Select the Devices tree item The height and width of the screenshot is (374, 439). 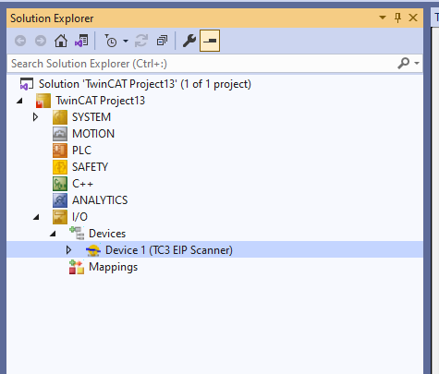click(107, 234)
